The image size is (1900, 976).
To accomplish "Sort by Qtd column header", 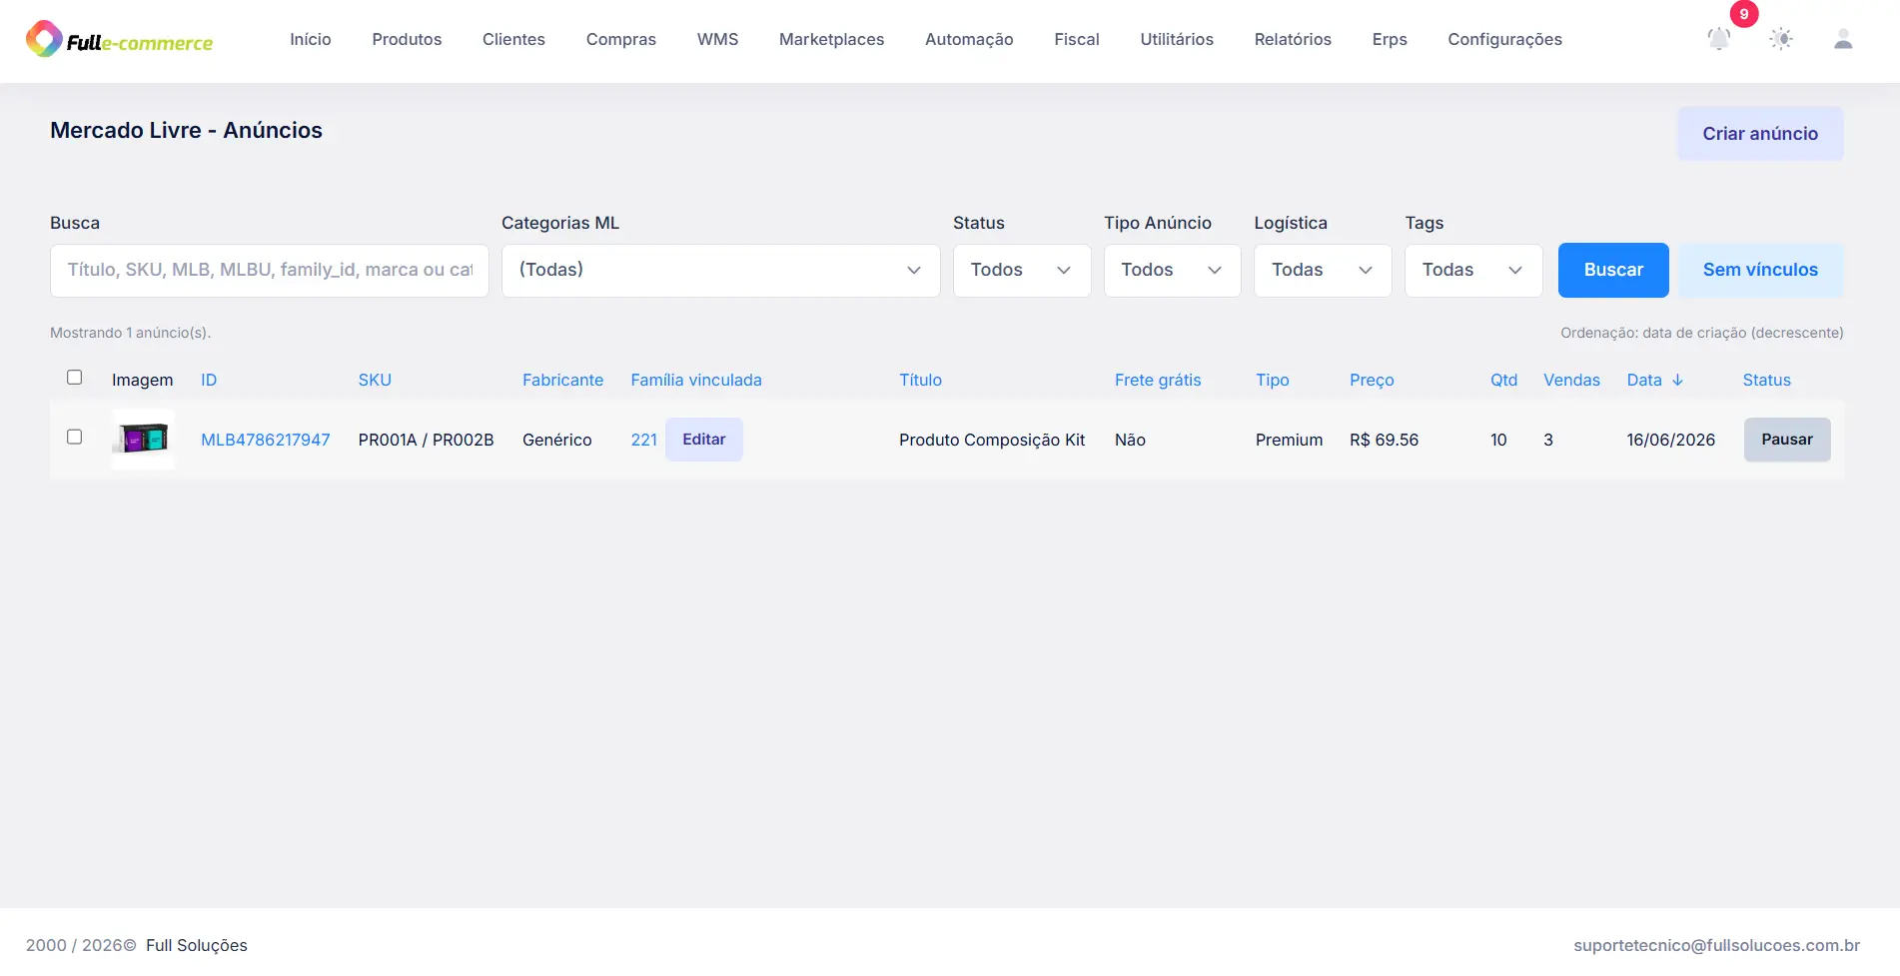I will (x=1503, y=380).
